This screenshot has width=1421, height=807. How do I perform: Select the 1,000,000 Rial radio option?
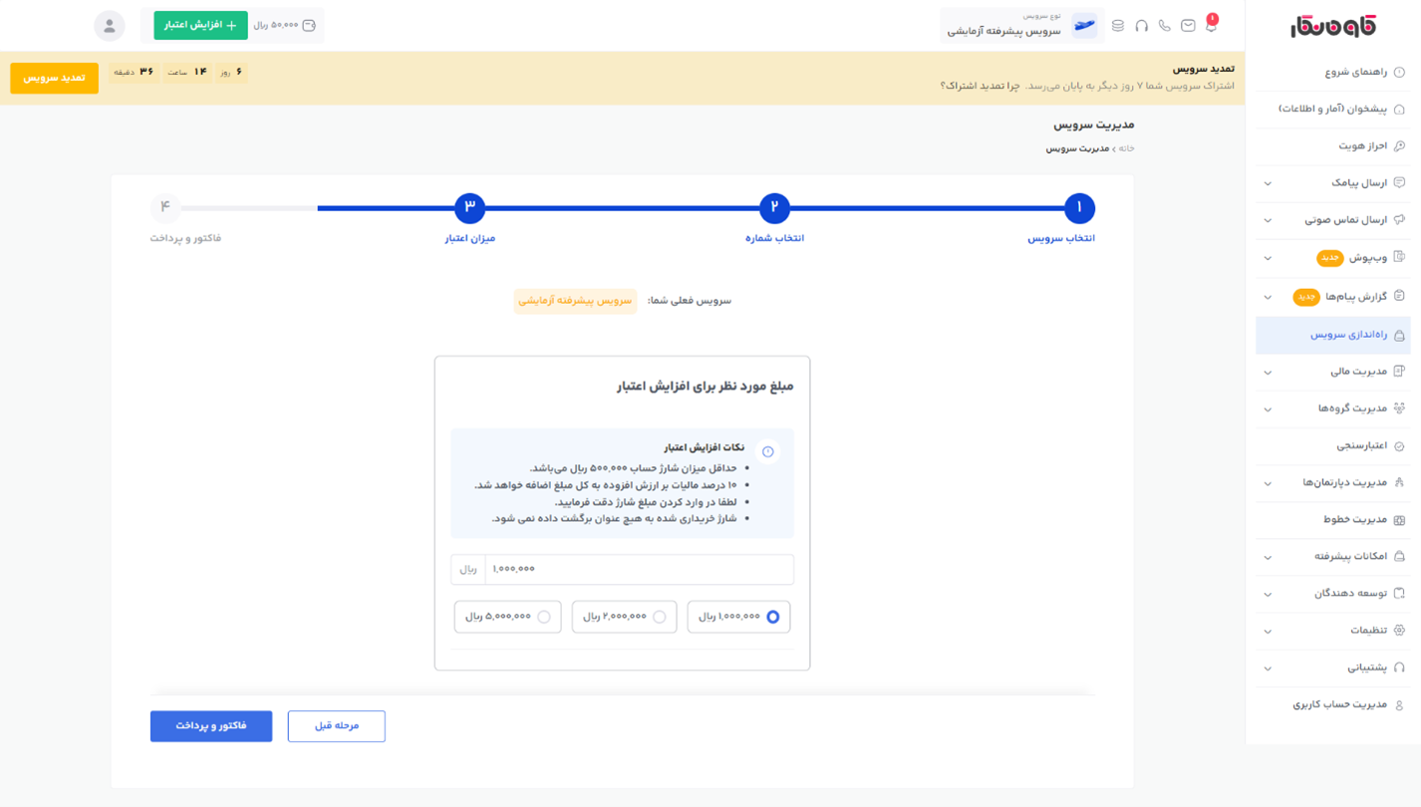[772, 617]
